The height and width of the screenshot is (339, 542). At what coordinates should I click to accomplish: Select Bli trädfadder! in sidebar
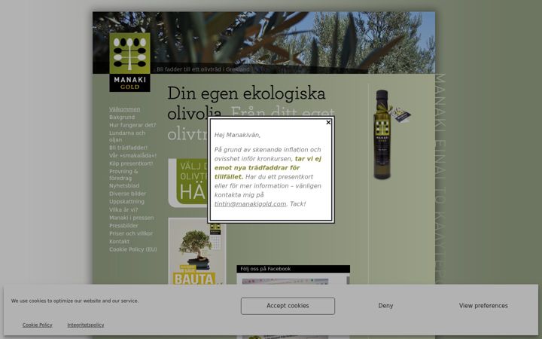(128, 148)
